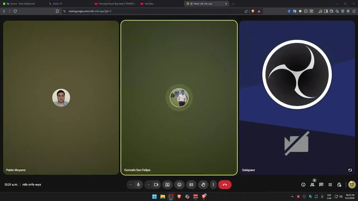Open the Brave playlist music-note icon
The width and height of the screenshot is (358, 201).
320,11
